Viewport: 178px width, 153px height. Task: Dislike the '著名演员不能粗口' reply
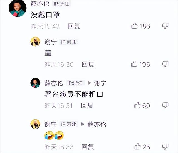165,105
